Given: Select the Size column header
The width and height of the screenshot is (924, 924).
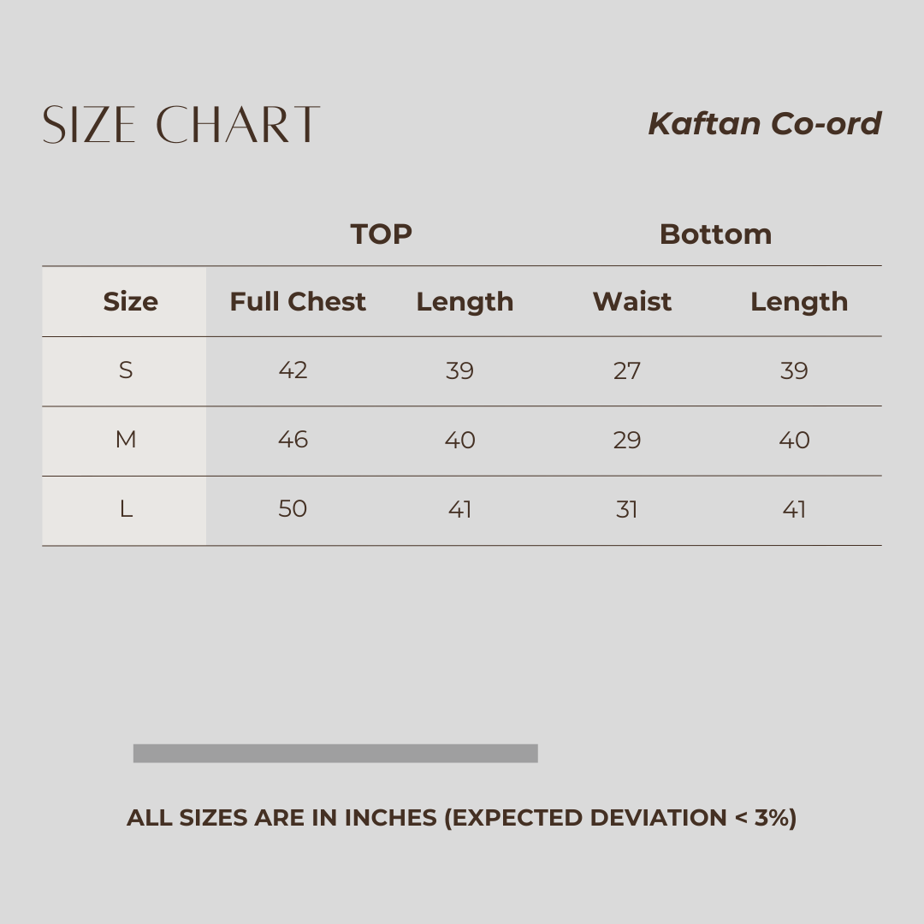Looking at the screenshot, I should [x=130, y=302].
